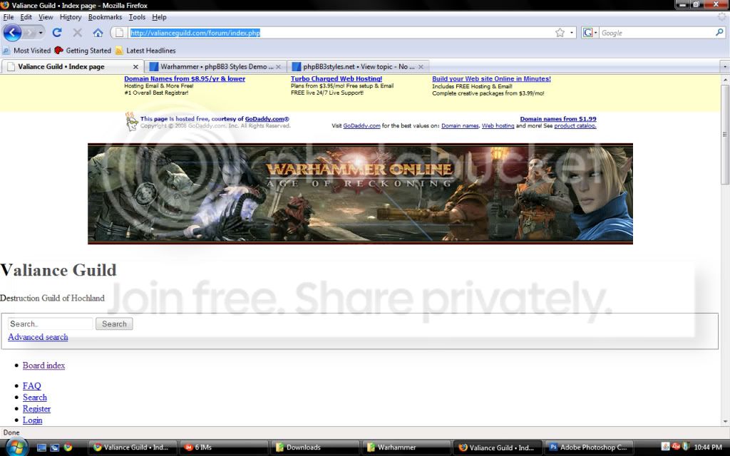This screenshot has height=456, width=730.
Task: Follow the Advanced search link
Action: 38,337
